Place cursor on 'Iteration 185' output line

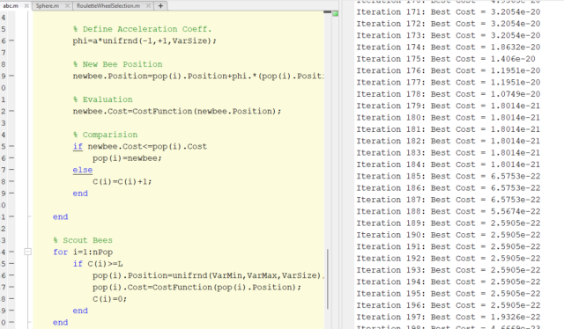(x=449, y=176)
